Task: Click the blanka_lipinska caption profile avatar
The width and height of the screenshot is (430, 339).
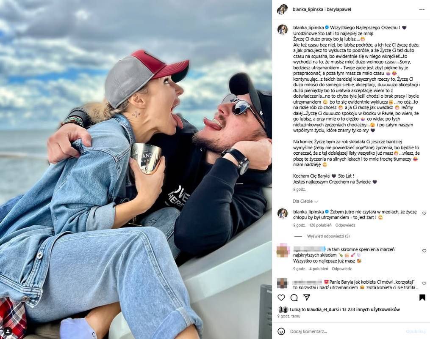Action: [283, 30]
